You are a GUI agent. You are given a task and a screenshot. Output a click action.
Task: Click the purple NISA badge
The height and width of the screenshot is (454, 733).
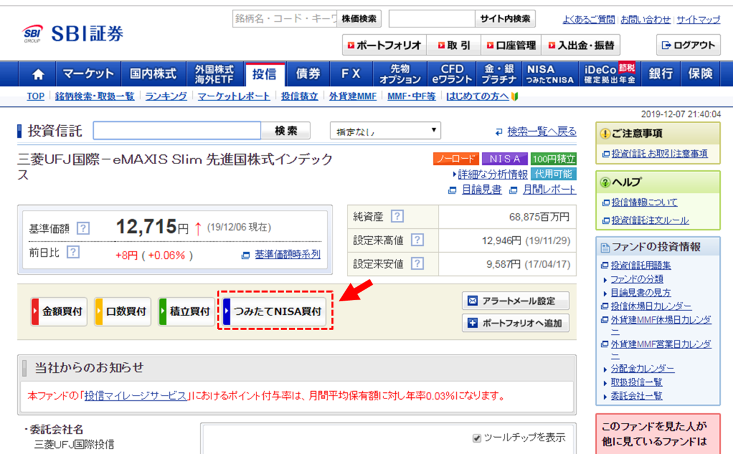click(x=505, y=159)
